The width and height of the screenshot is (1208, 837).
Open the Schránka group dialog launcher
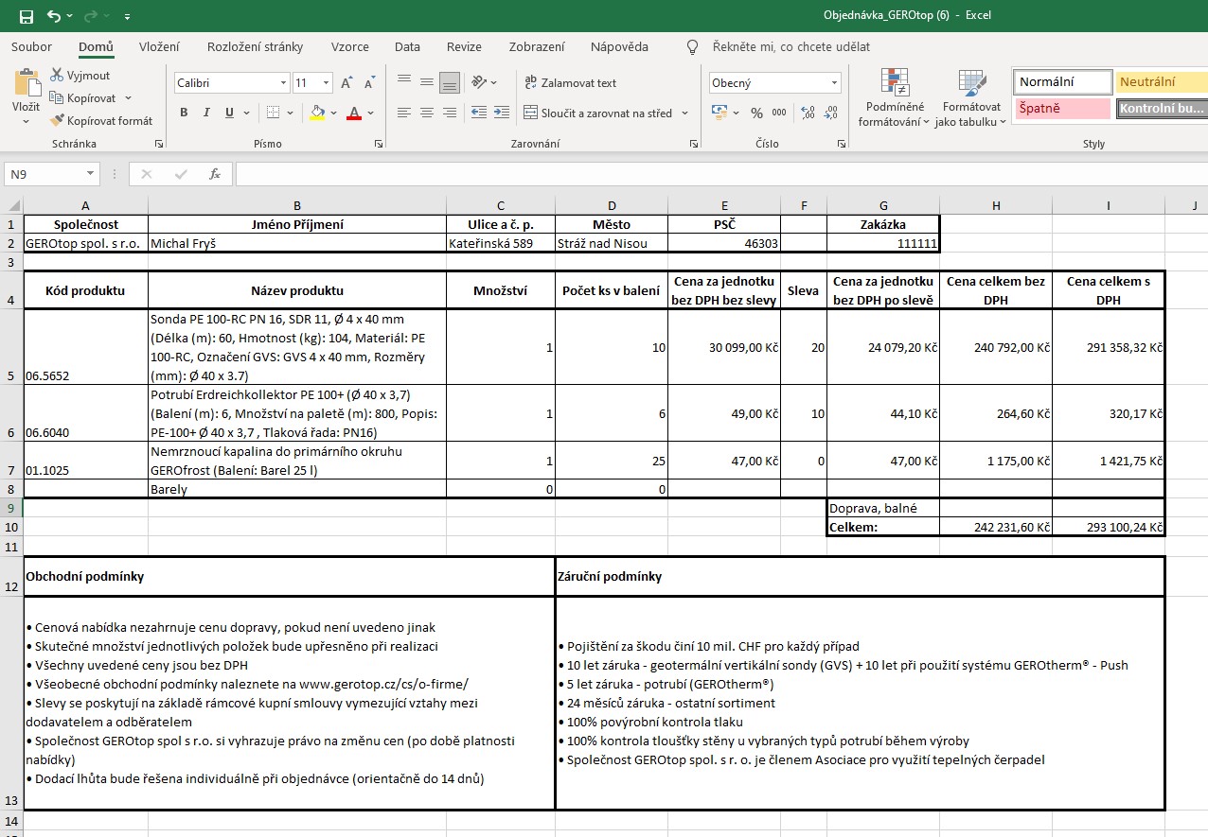tap(158, 144)
